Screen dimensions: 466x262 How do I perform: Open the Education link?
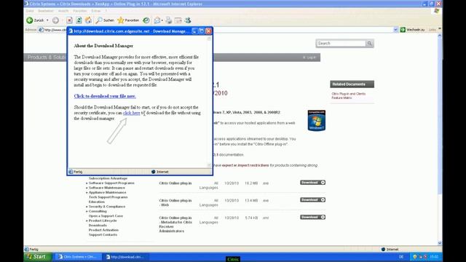coord(97,202)
